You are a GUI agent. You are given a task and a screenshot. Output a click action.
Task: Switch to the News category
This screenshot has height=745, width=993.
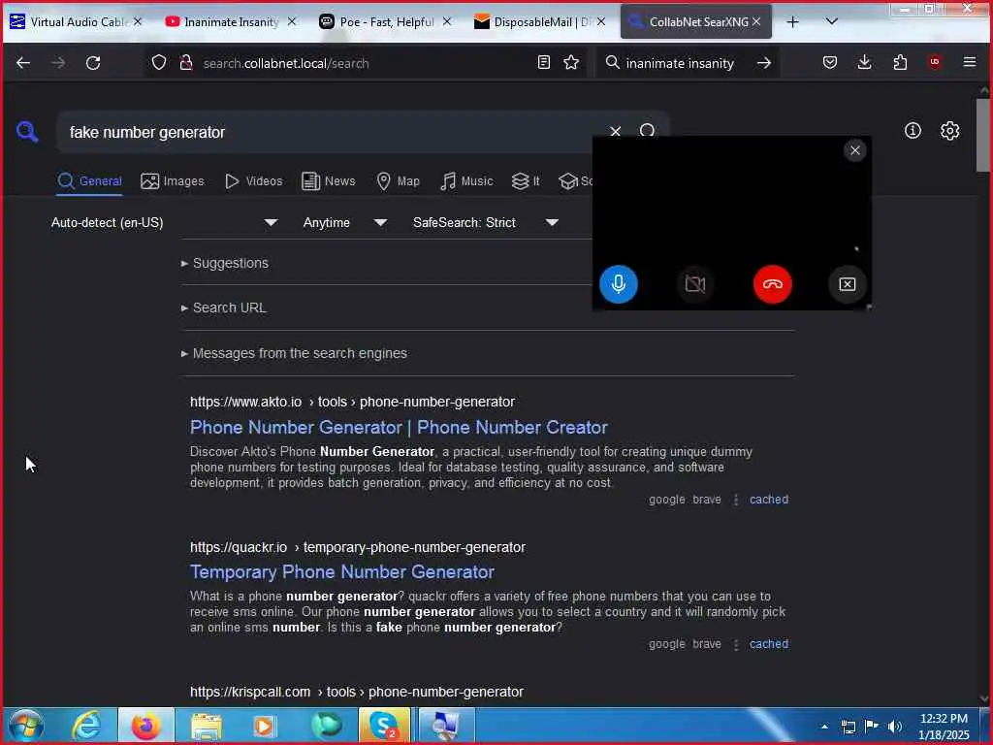coord(329,181)
